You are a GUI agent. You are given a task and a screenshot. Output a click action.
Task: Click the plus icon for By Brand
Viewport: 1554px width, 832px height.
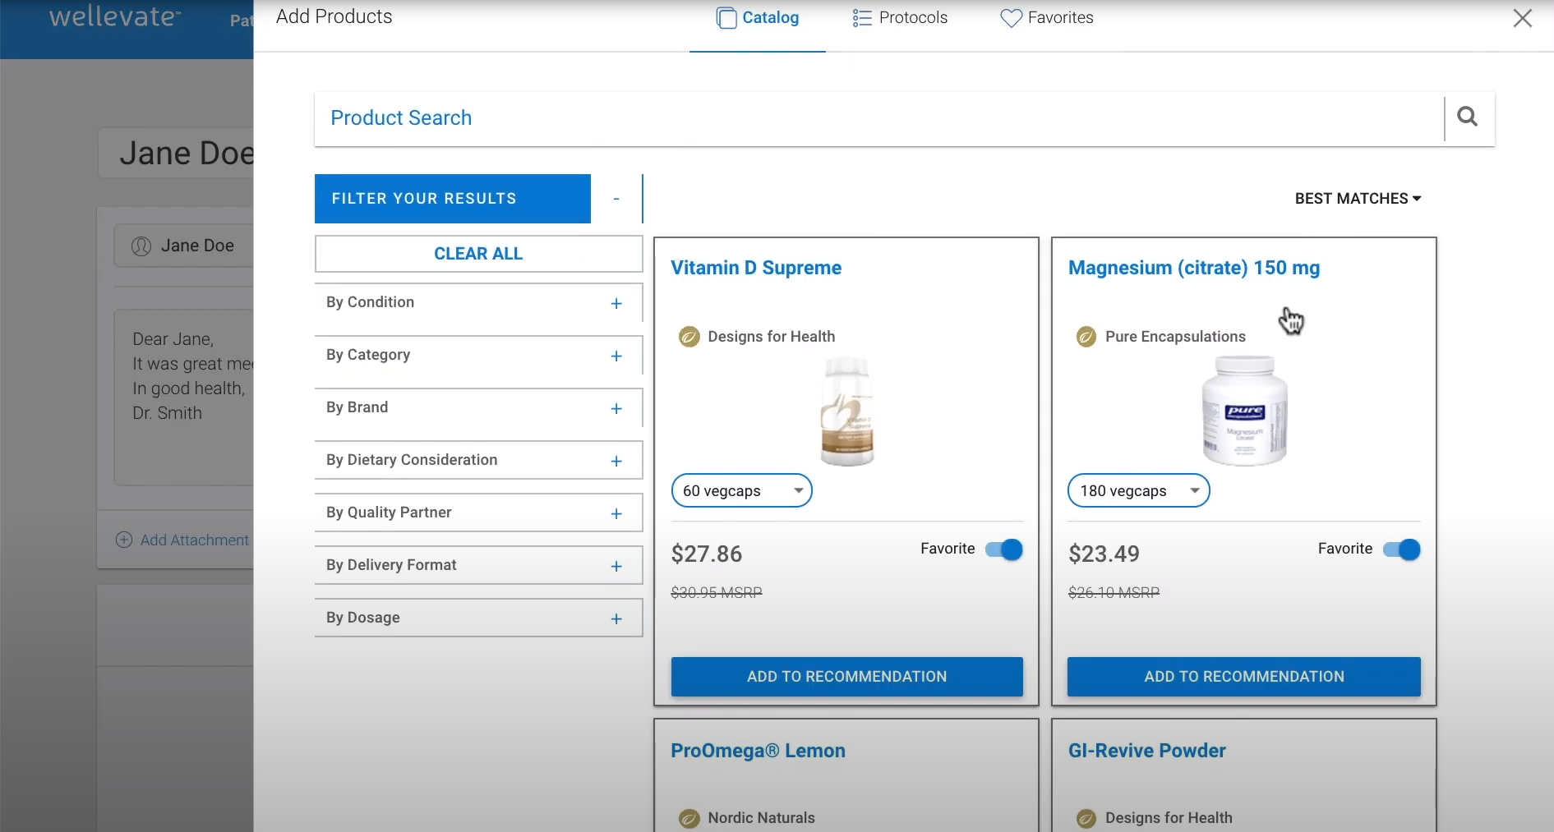click(x=616, y=409)
